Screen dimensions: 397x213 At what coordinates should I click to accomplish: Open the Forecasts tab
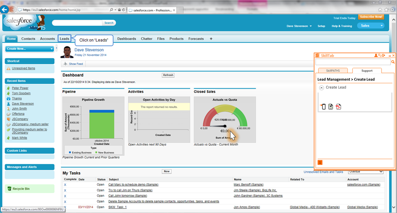pyautogui.click(x=196, y=39)
